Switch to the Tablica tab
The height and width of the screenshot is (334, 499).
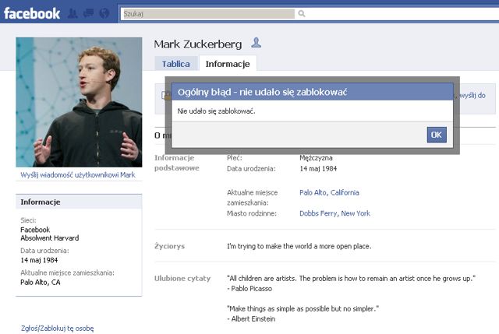tap(176, 64)
